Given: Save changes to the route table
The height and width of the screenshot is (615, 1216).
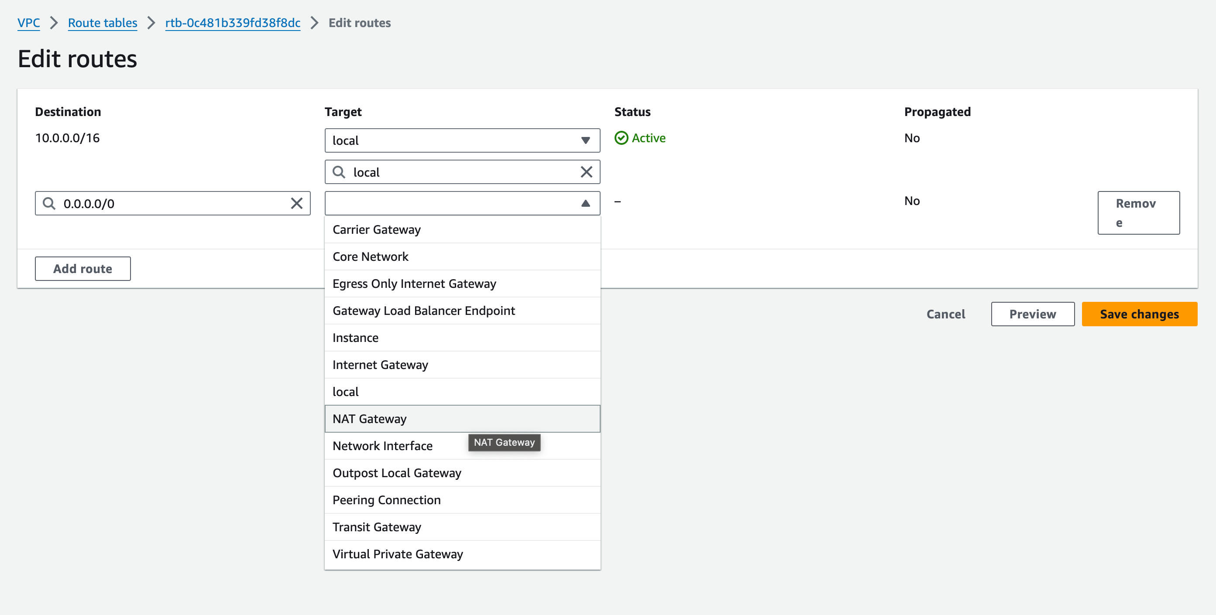Looking at the screenshot, I should coord(1139,314).
